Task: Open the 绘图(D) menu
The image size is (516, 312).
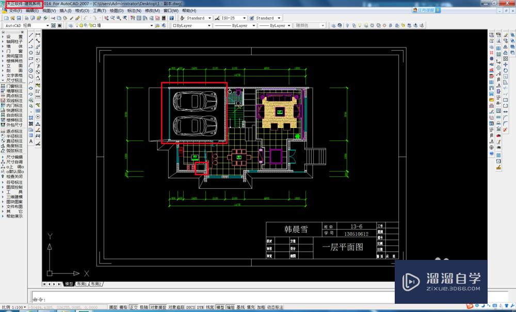Action: 117,10
